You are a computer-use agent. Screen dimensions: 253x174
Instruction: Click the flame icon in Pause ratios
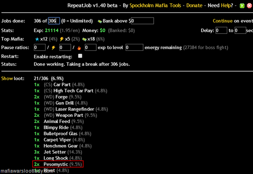(x=79, y=48)
